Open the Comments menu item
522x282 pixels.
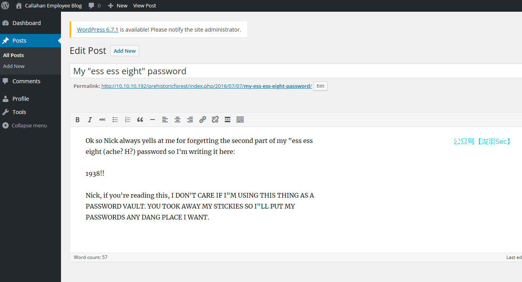[x=26, y=81]
